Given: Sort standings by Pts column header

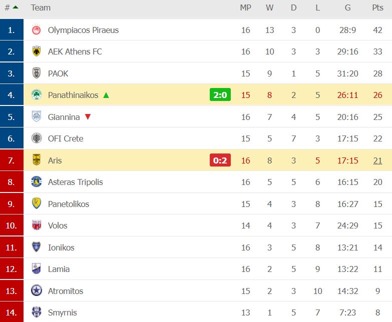Looking at the screenshot, I should (x=377, y=7).
